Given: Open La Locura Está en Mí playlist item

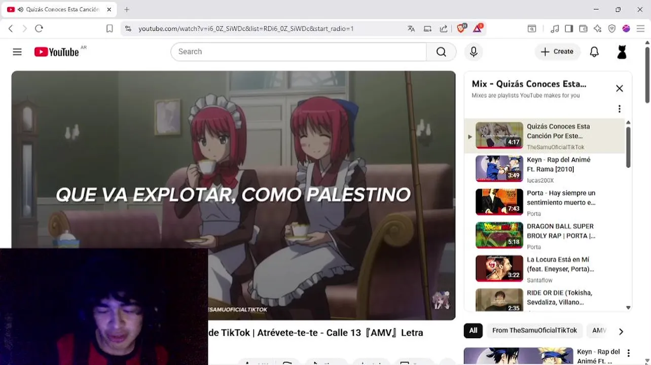Looking at the screenshot, I should click(544, 269).
